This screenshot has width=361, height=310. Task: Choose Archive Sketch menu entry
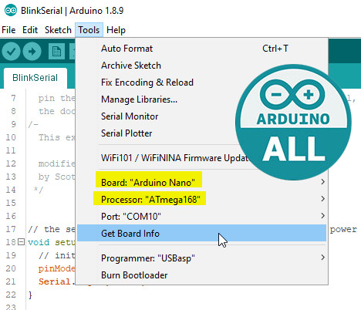coord(201,66)
